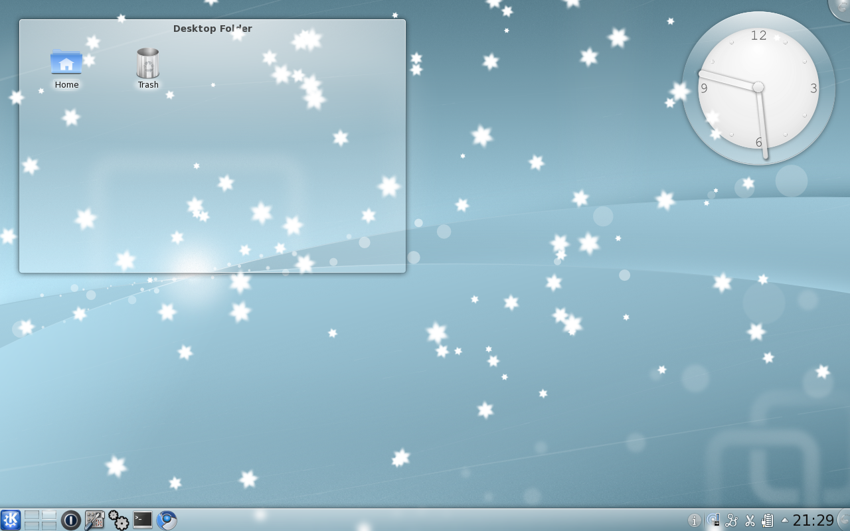This screenshot has width=850, height=531.
Task: Open the three-circle connected nodes tray icon
Action: 732,520
